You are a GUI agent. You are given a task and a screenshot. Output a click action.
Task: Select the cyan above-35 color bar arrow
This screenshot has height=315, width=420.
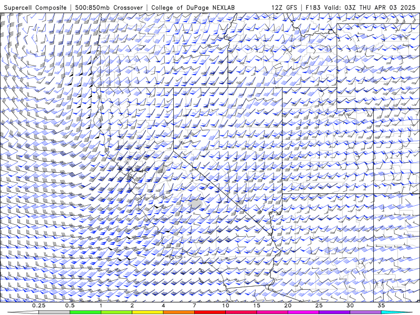397,312
